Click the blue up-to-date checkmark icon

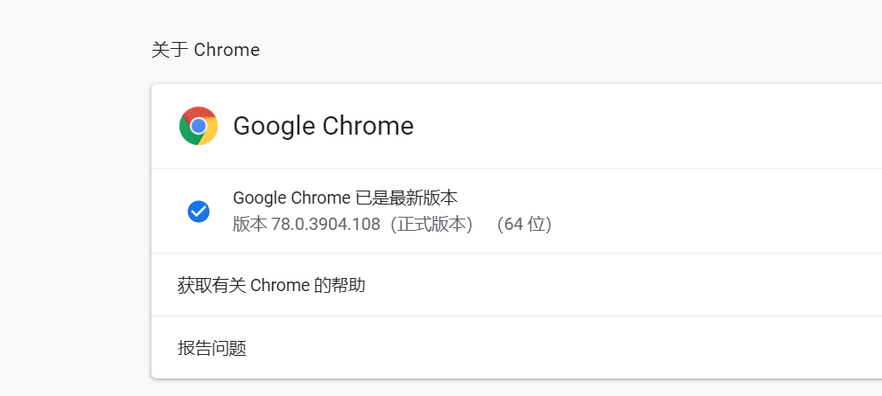(x=199, y=212)
